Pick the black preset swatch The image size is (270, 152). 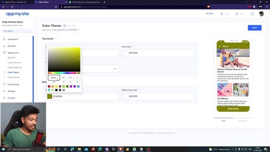click(56, 90)
